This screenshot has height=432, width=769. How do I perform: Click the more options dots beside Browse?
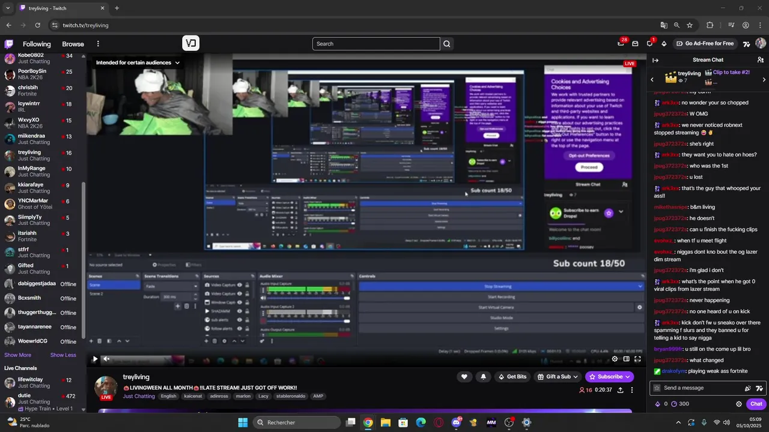98,44
